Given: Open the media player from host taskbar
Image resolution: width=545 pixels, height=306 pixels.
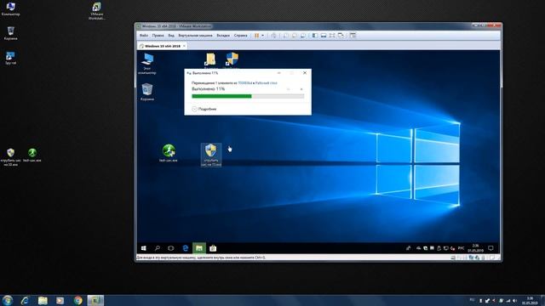Looking at the screenshot, I should point(60,300).
